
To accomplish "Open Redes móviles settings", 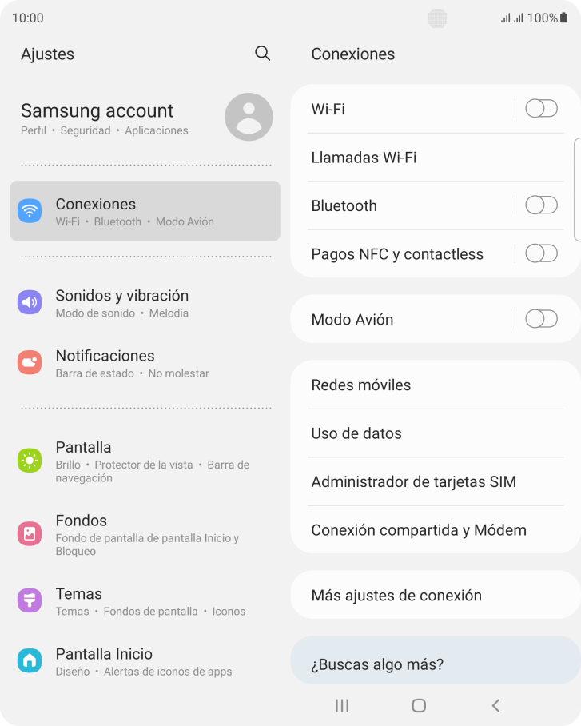I will (x=436, y=385).
